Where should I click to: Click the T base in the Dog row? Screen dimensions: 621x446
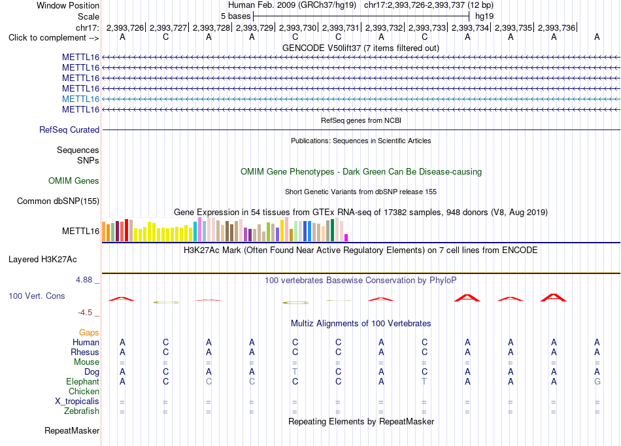pyautogui.click(x=295, y=371)
